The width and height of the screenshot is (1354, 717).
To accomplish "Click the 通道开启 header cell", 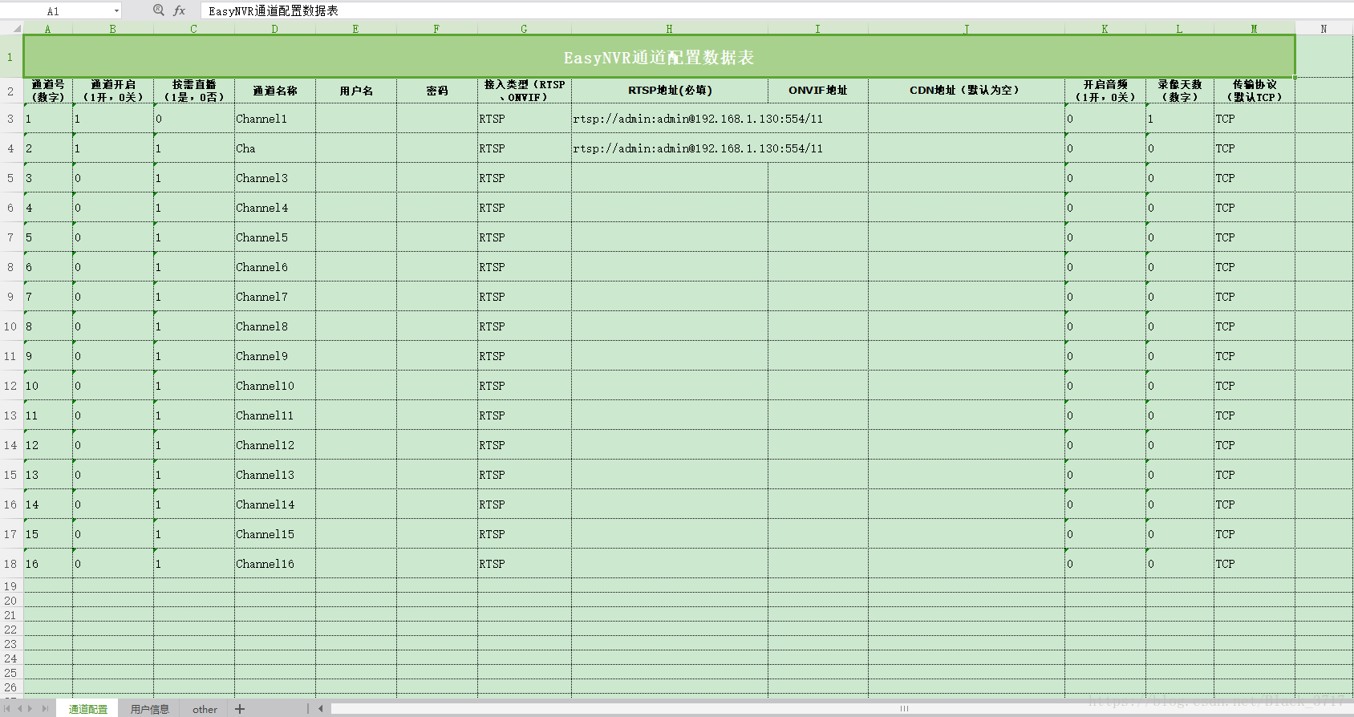I will click(x=113, y=91).
